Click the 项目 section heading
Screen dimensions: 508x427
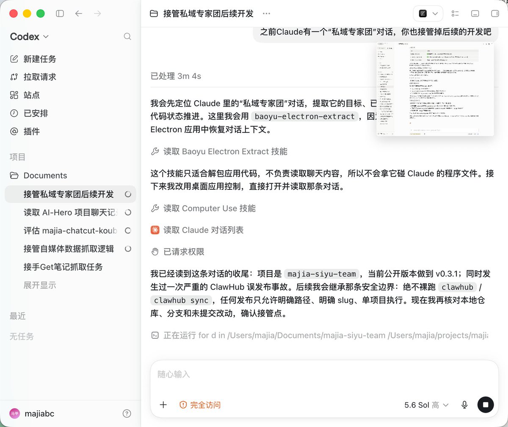click(17, 157)
